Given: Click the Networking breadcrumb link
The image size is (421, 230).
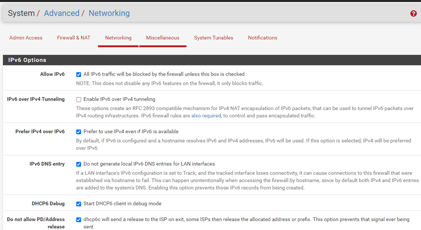Looking at the screenshot, I should pos(109,13).
